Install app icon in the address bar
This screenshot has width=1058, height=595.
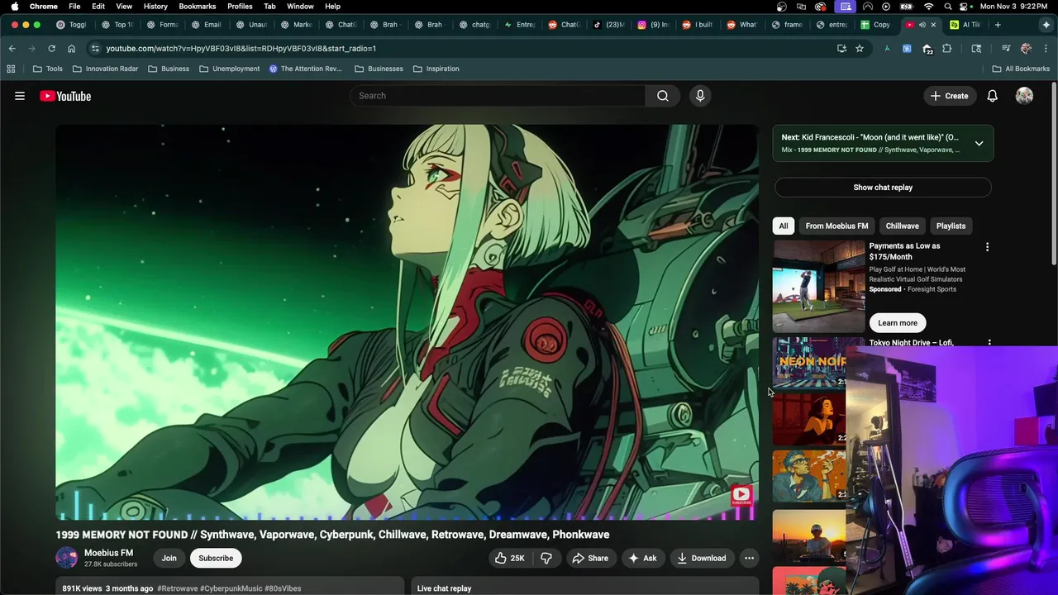(841, 49)
